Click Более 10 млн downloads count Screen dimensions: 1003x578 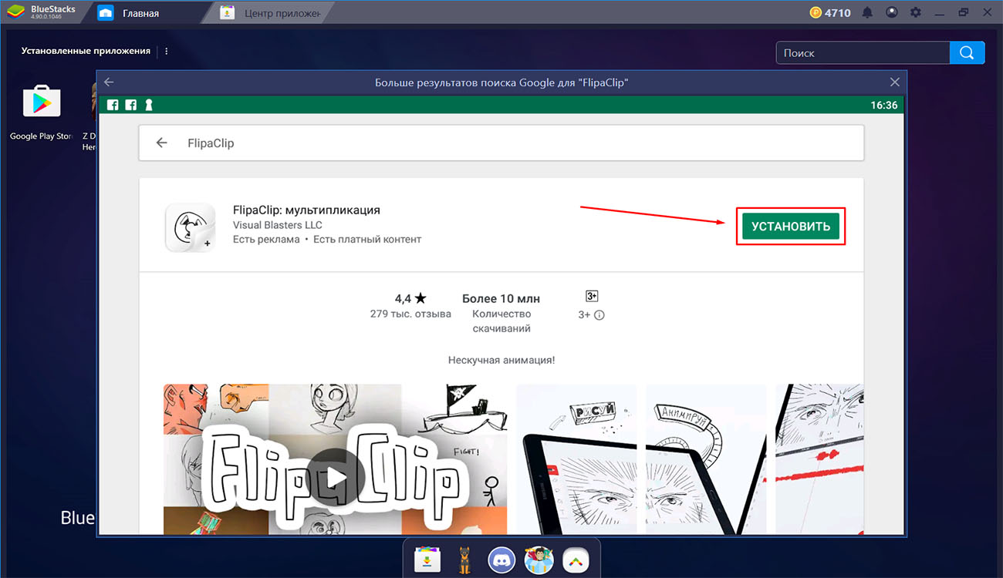click(x=501, y=298)
